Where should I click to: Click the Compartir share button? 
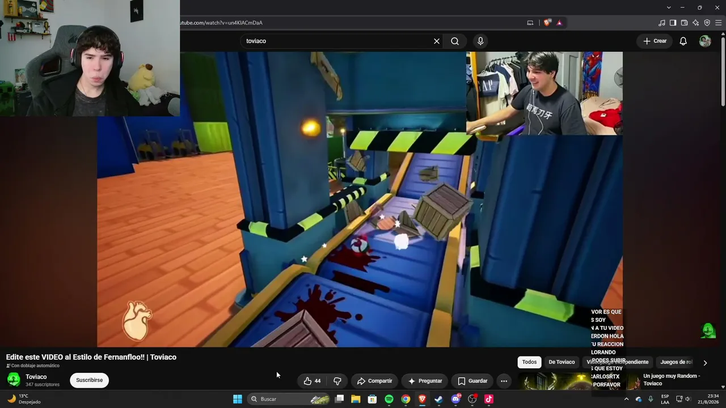point(374,381)
